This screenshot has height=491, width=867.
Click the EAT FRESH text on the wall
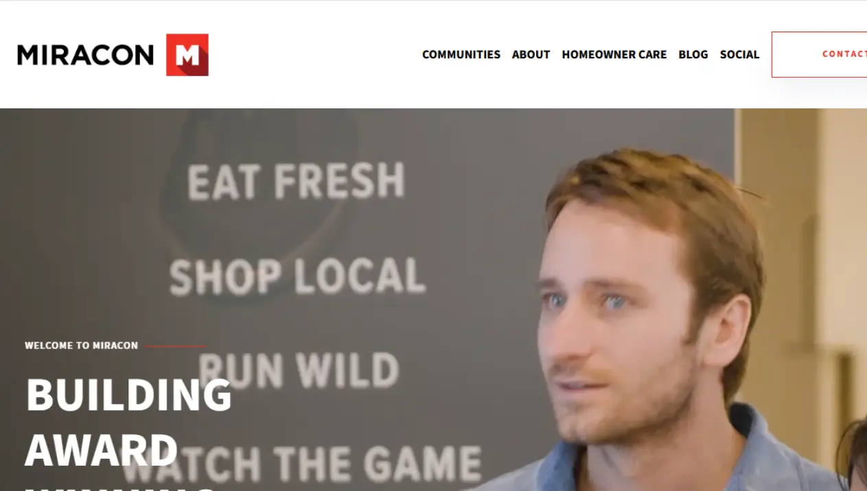[x=296, y=182]
